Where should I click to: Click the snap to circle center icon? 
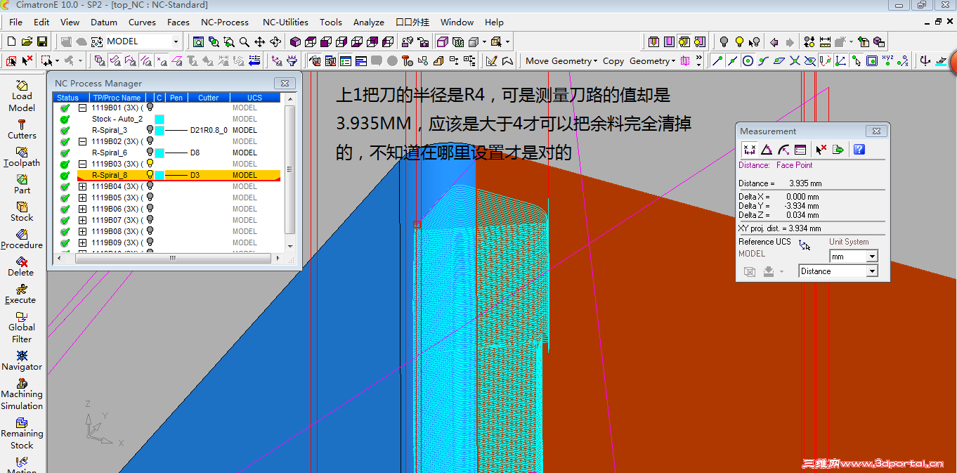[x=748, y=61]
